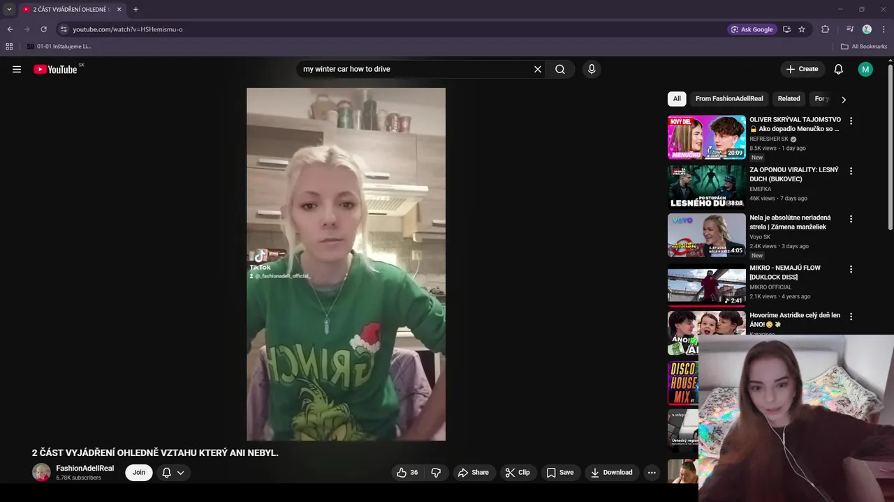Viewport: 894px width, 502px height.
Task: Dislike the video with thumbs down
Action: (436, 472)
